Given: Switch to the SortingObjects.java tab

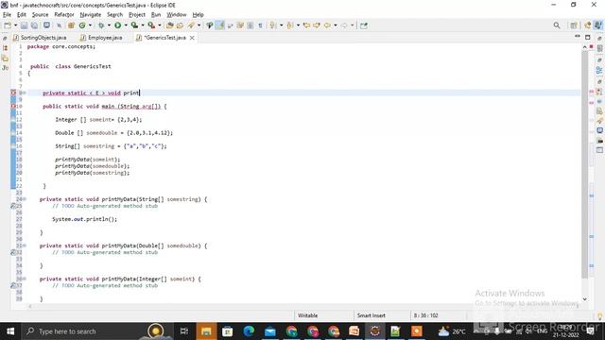Looking at the screenshot, I should (x=40, y=38).
